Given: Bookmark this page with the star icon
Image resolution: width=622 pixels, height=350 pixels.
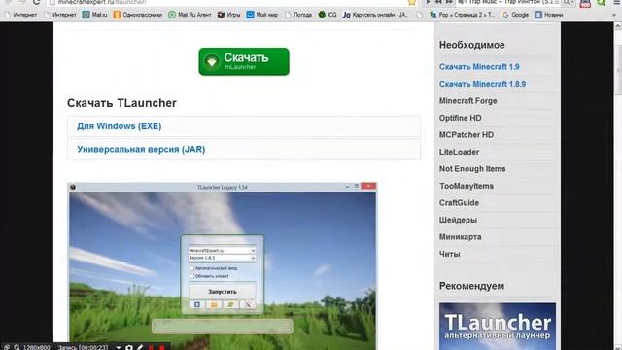Looking at the screenshot, I should coord(412,2).
